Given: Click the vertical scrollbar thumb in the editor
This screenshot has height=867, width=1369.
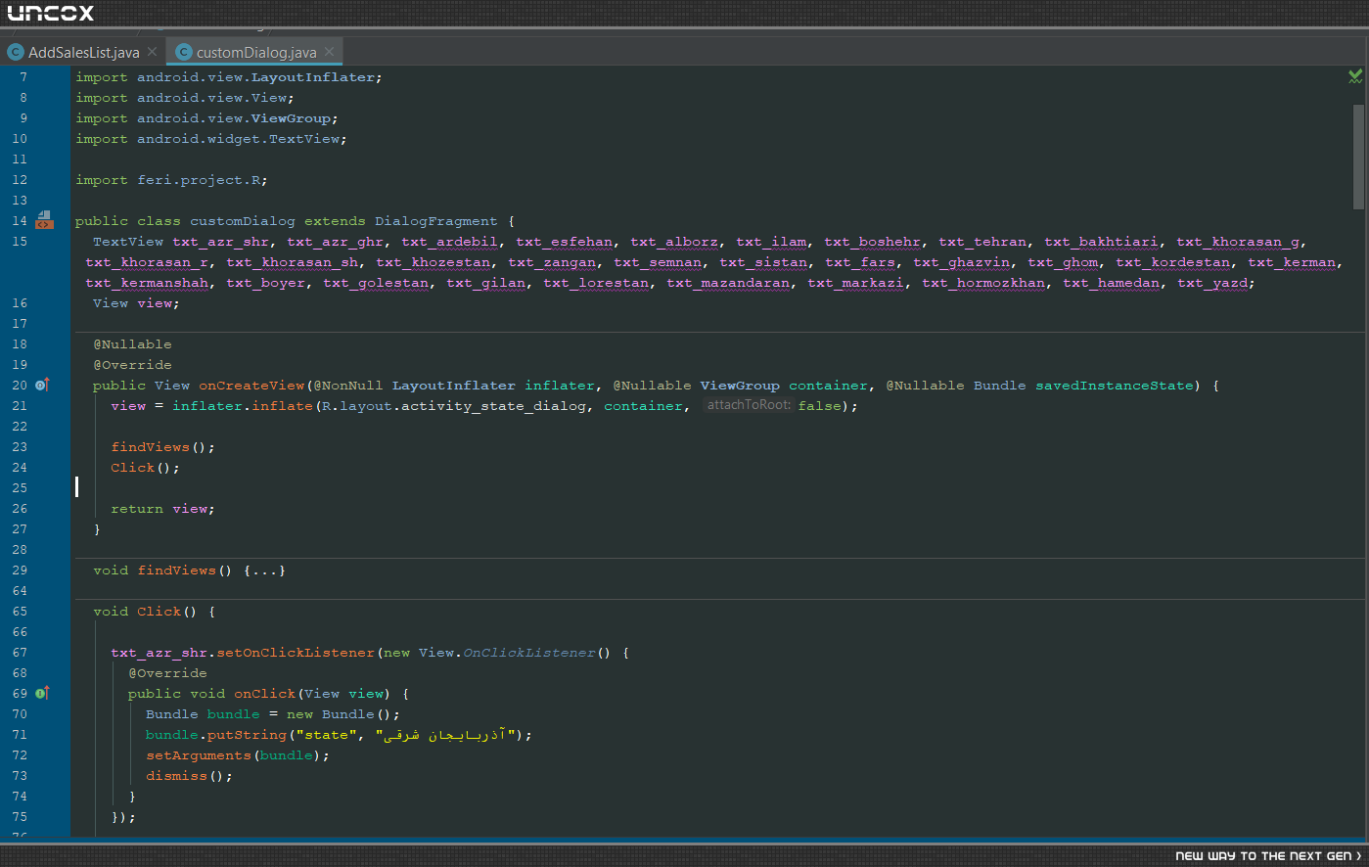Looking at the screenshot, I should [1358, 157].
